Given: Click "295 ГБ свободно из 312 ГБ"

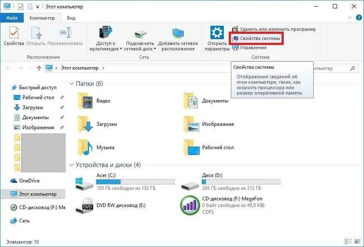Looking at the screenshot, I should [x=231, y=188].
